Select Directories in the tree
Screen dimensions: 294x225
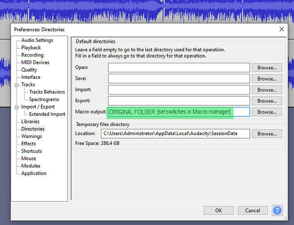tap(33, 129)
